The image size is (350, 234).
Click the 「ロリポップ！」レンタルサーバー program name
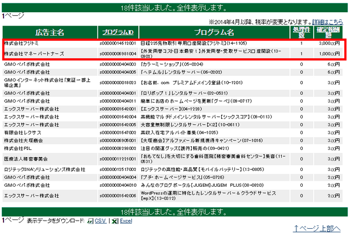(x=184, y=93)
